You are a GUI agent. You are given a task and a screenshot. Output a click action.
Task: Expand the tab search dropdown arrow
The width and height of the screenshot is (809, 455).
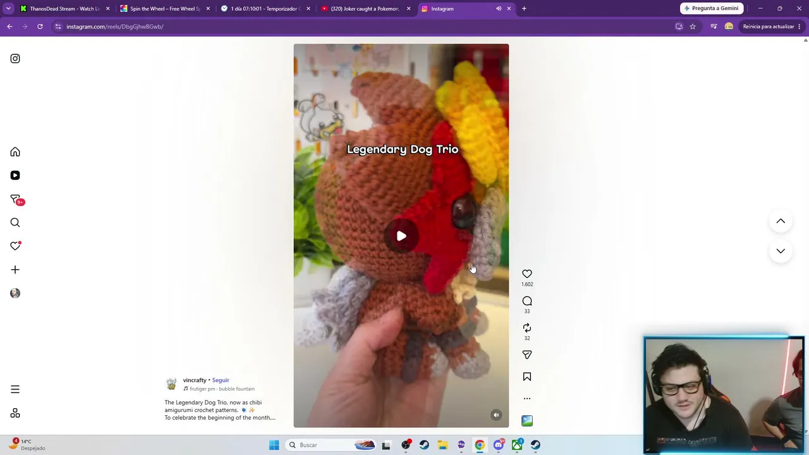(8, 9)
